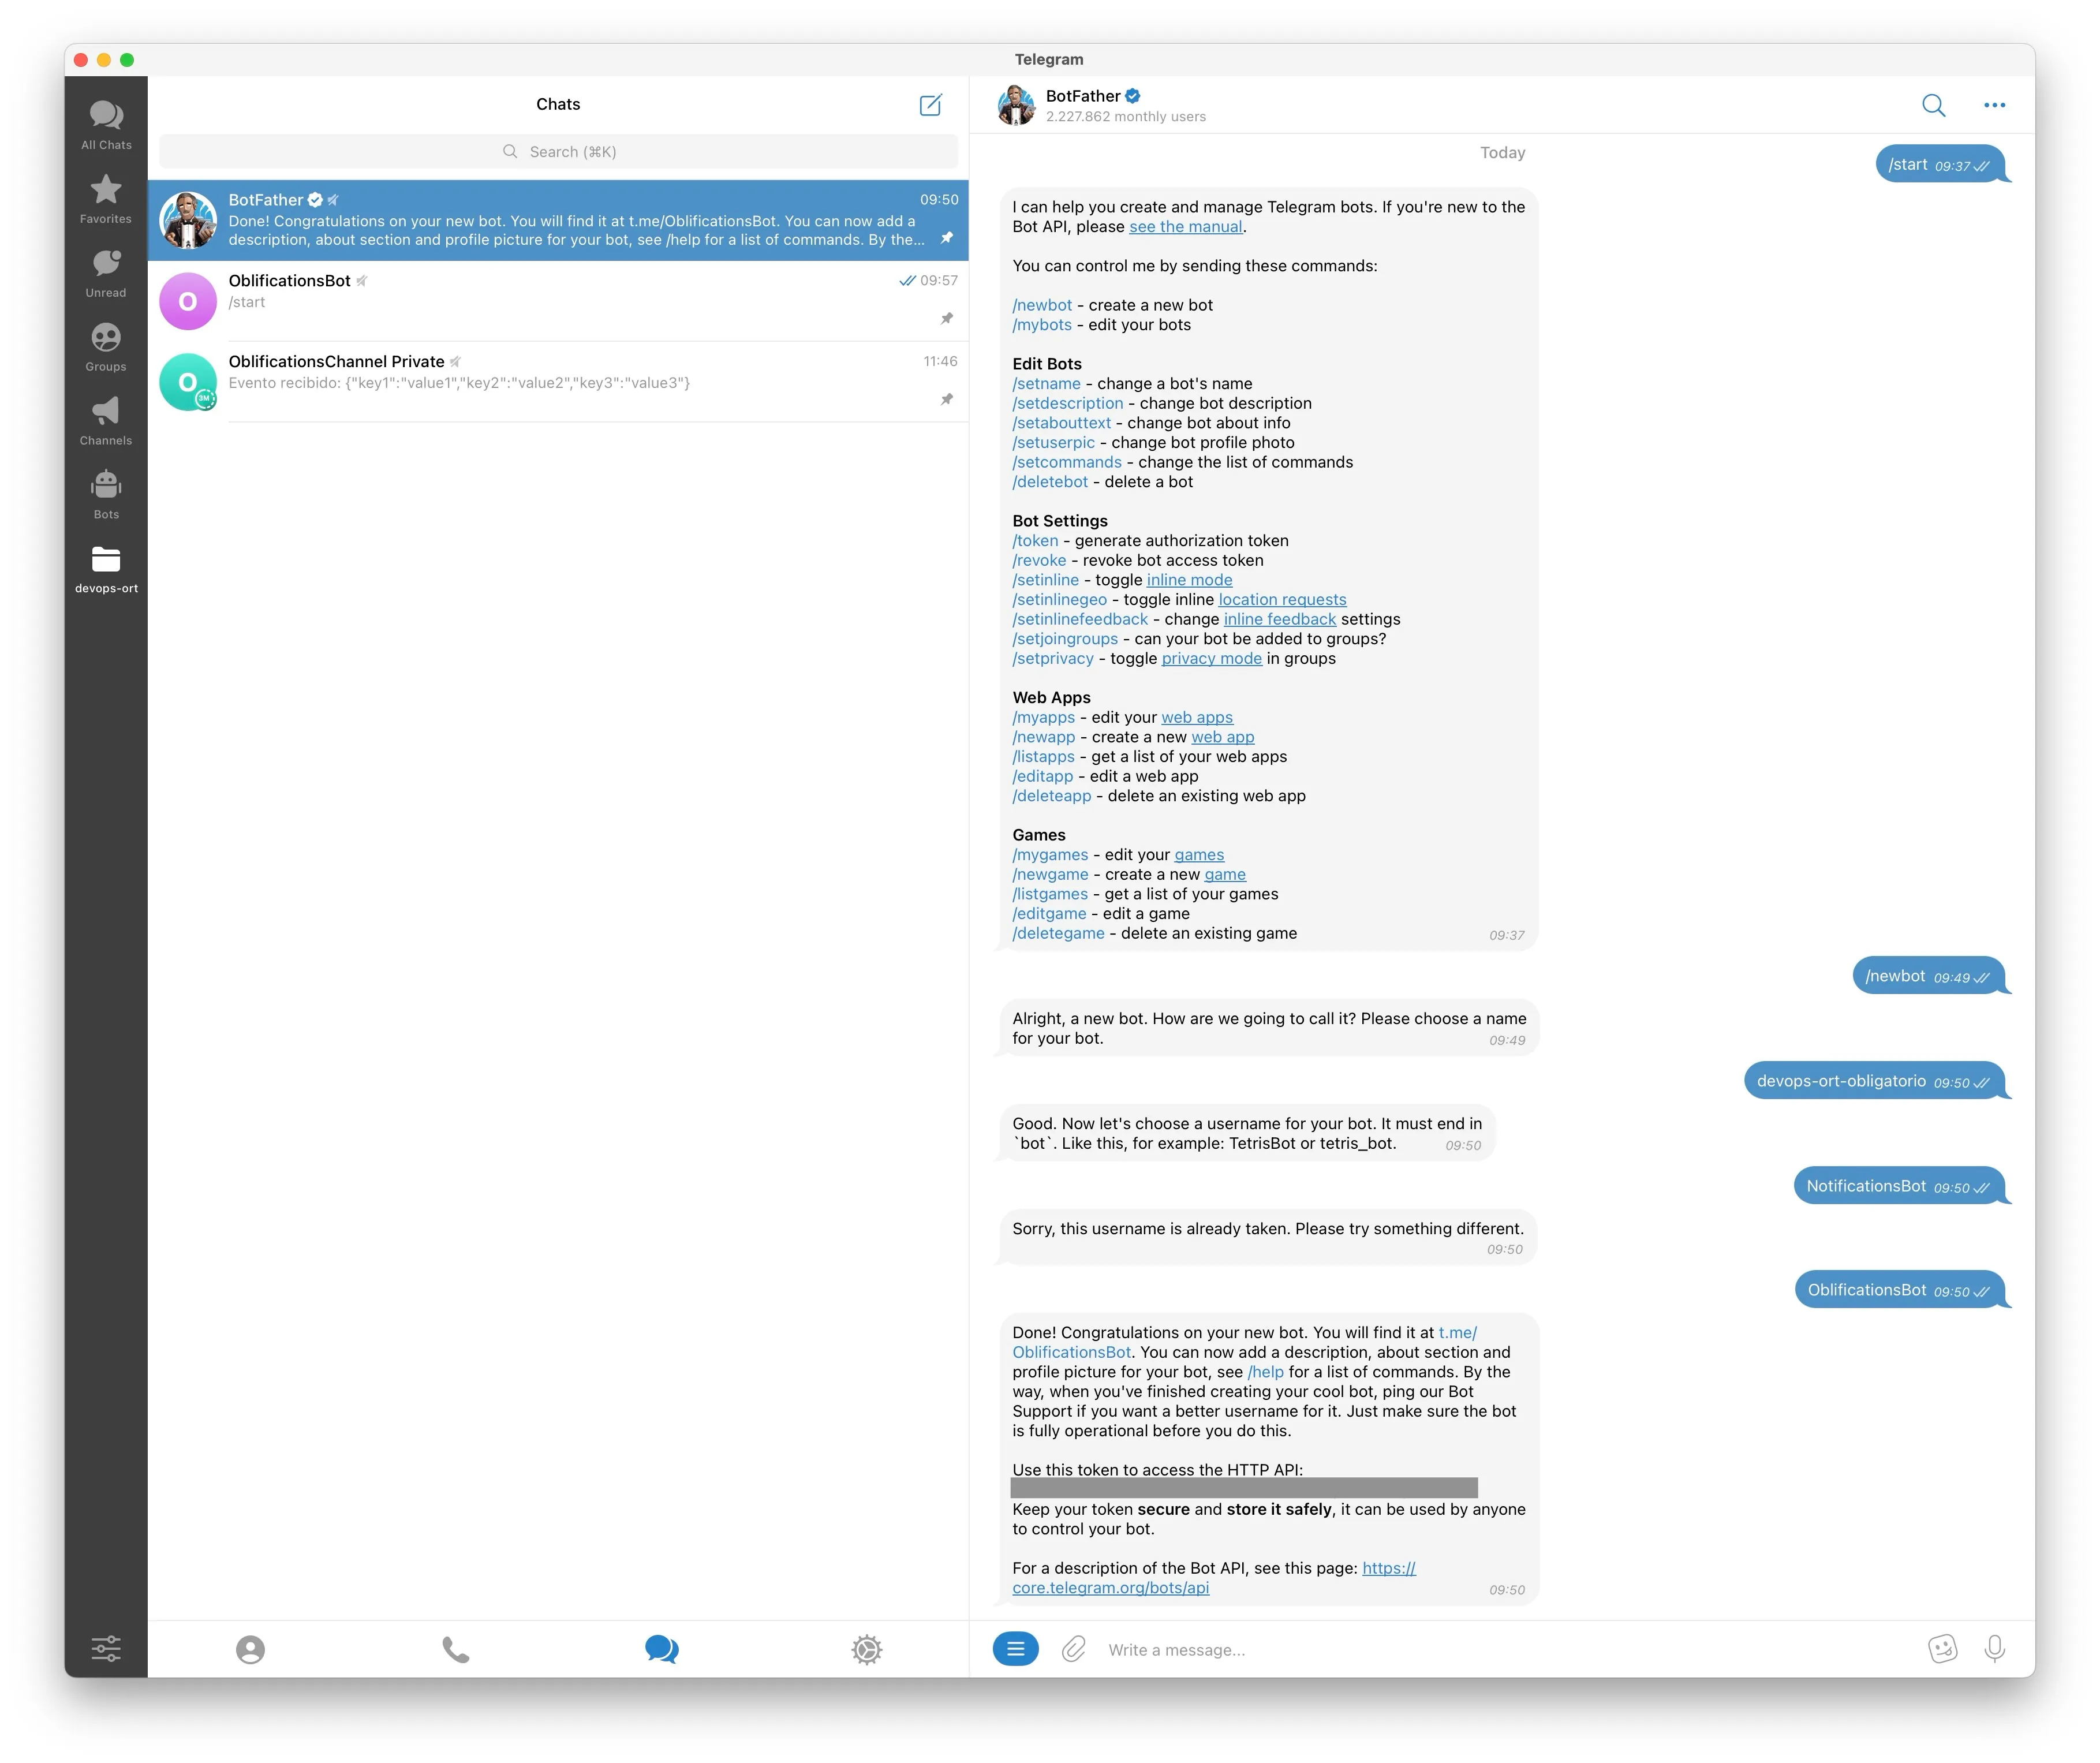The image size is (2100, 1763).
Task: Open the OblificationsBot chat
Action: 558,301
